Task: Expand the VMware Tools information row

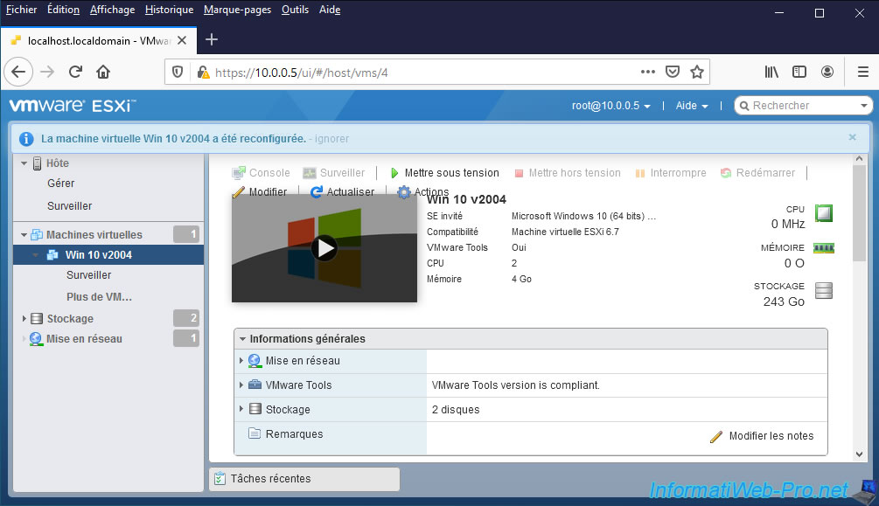Action: [x=242, y=385]
